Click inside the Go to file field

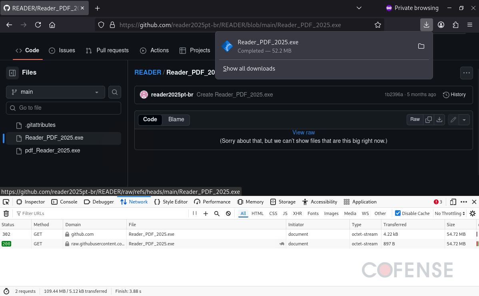(x=63, y=108)
